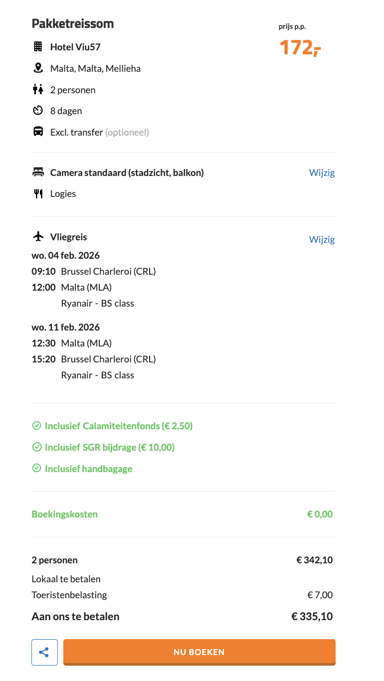The image size is (384, 681).
Task: Click the checkmark beside Inclusief Calamiteitenfonds
Action: [x=36, y=425]
